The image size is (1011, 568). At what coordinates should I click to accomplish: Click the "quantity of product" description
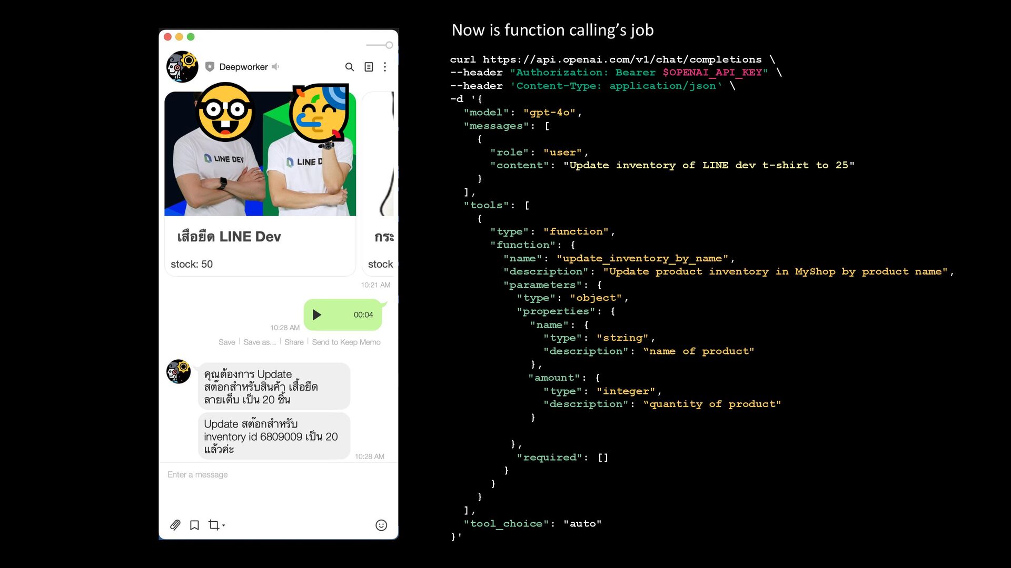(x=712, y=404)
